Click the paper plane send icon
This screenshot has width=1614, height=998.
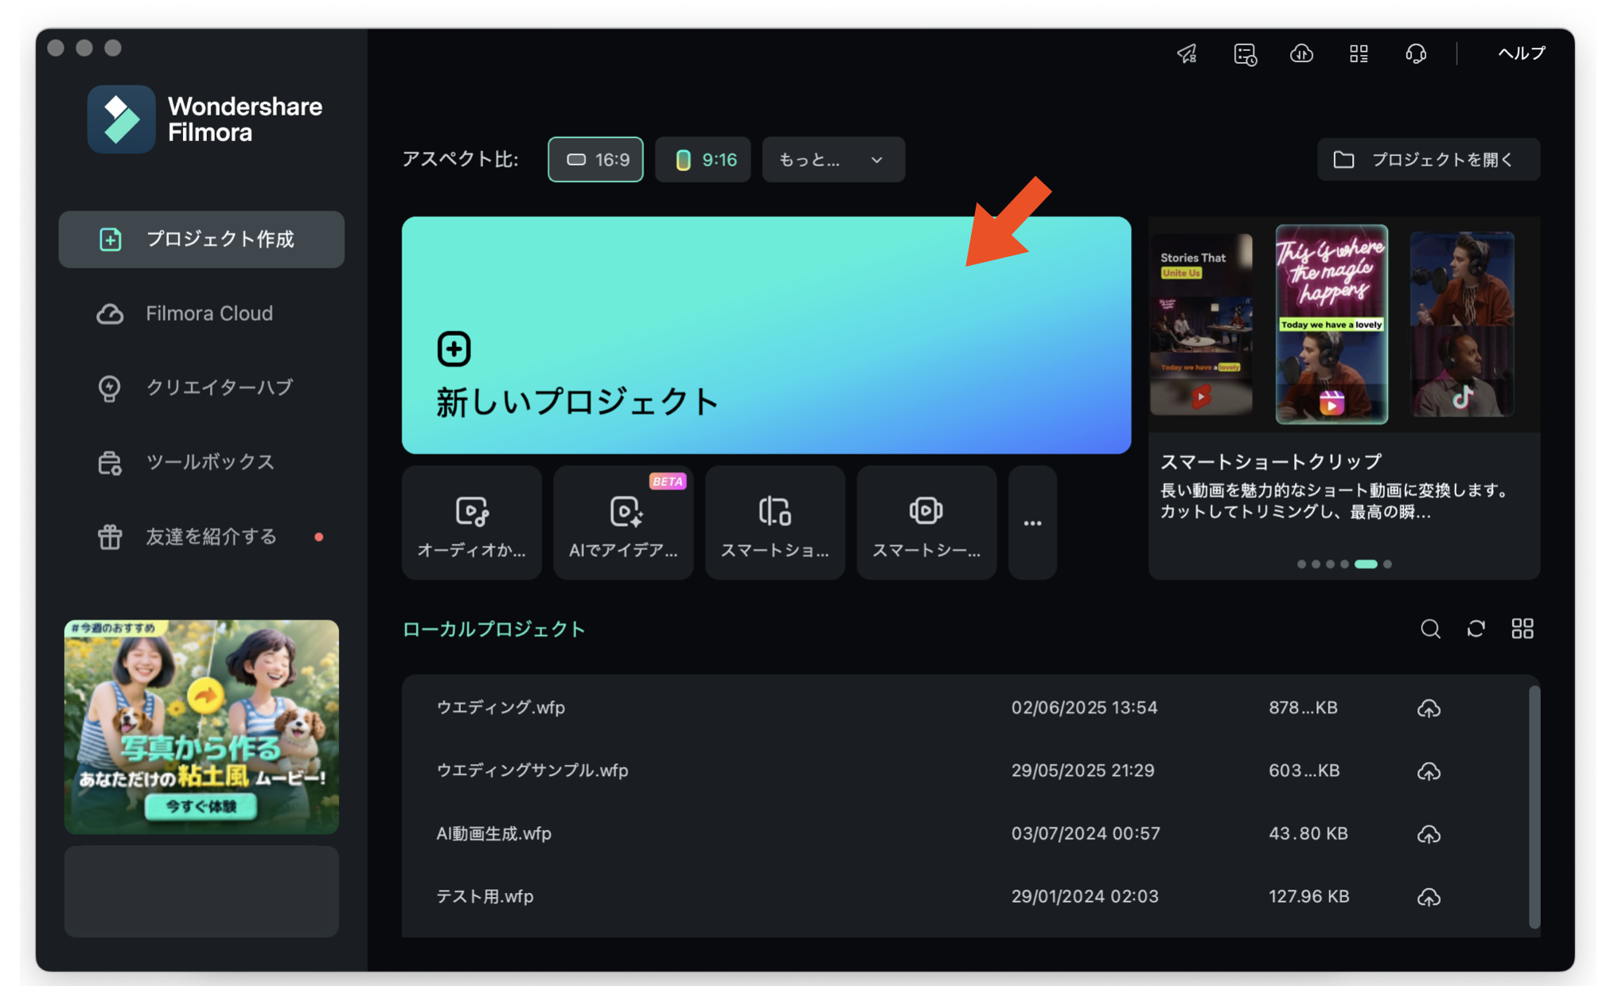coord(1187,53)
